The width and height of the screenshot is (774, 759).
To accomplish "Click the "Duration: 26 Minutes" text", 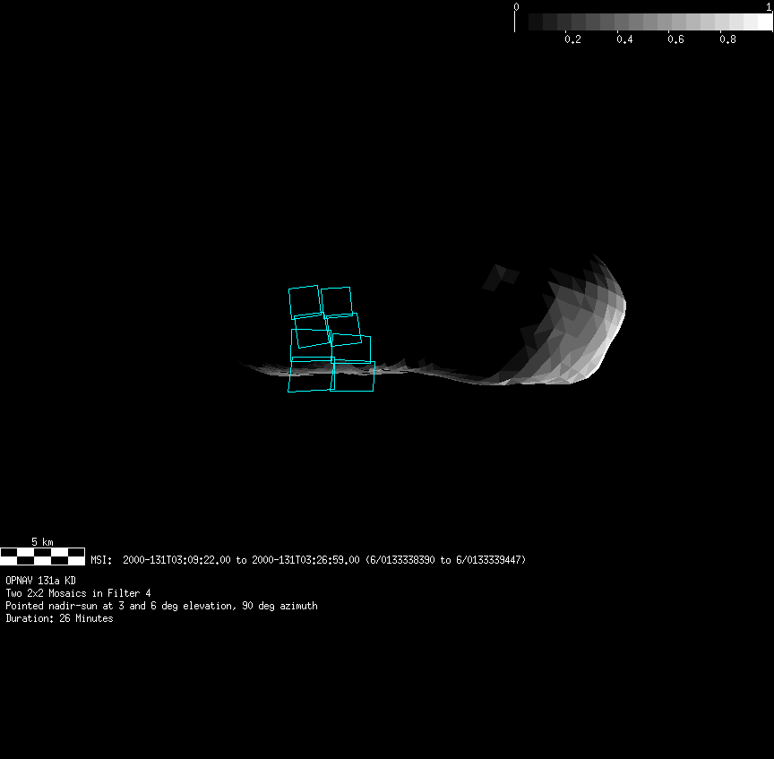I will coord(59,618).
